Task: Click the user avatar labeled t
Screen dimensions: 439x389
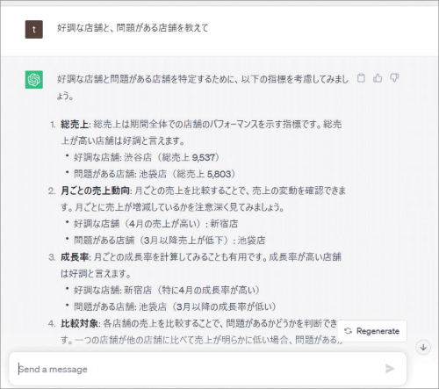Action: [x=34, y=29]
